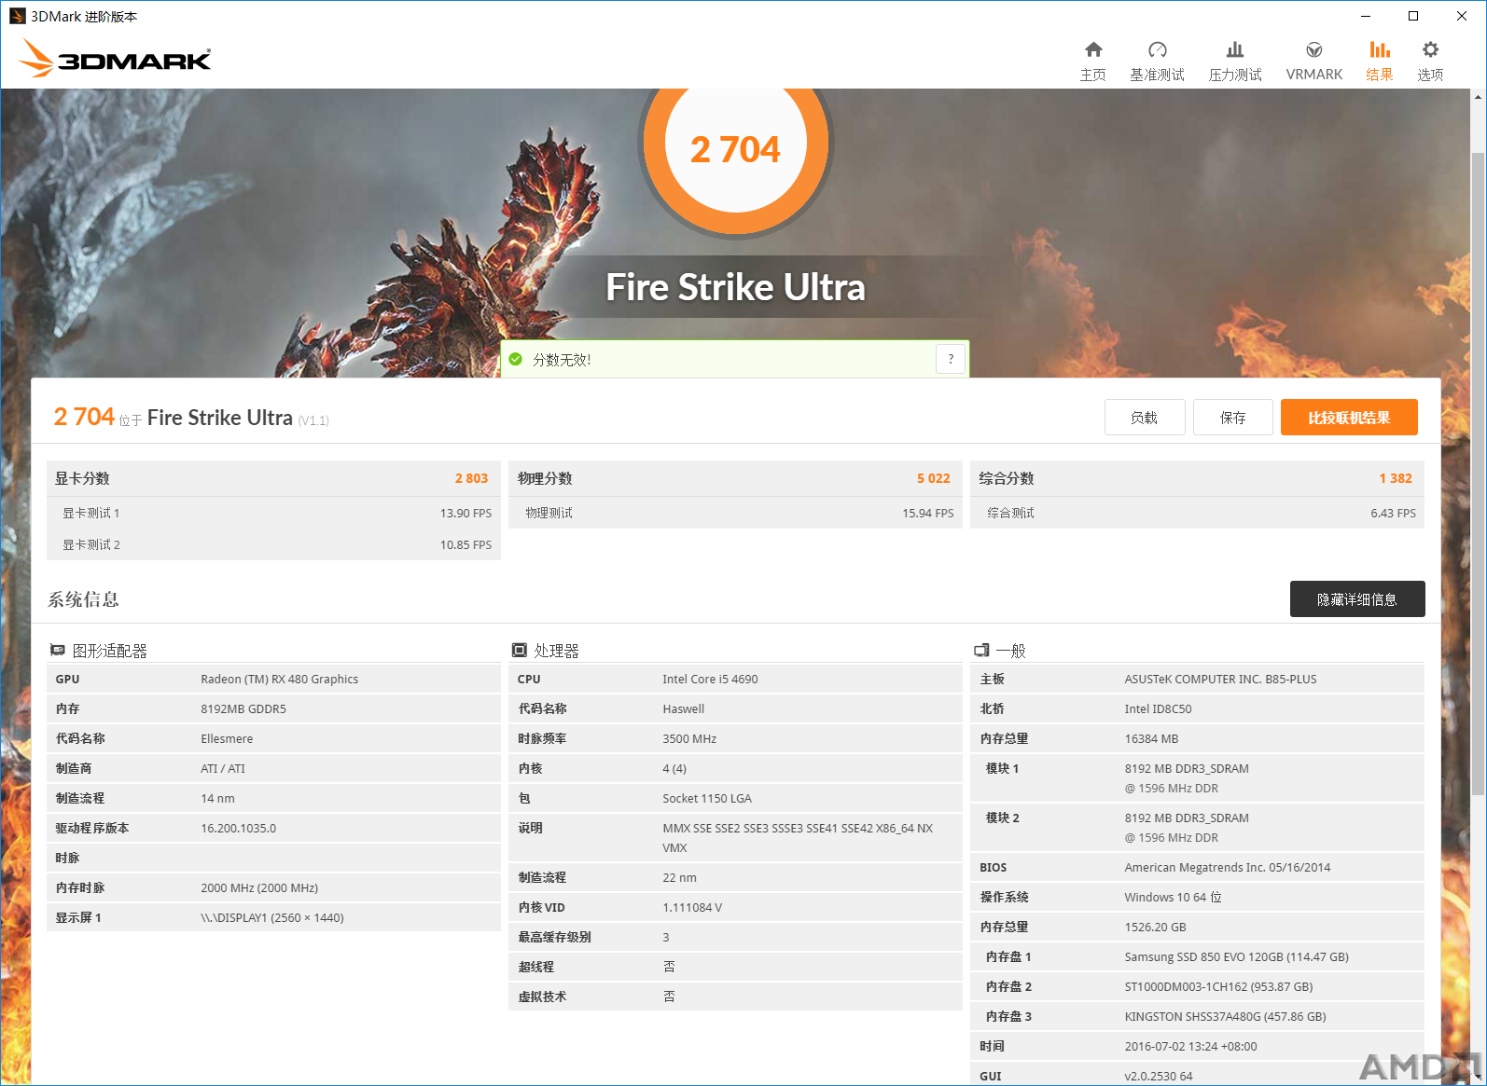This screenshot has width=1487, height=1086.
Task: Click the total memory value 16384 MB
Action: click(x=1151, y=738)
